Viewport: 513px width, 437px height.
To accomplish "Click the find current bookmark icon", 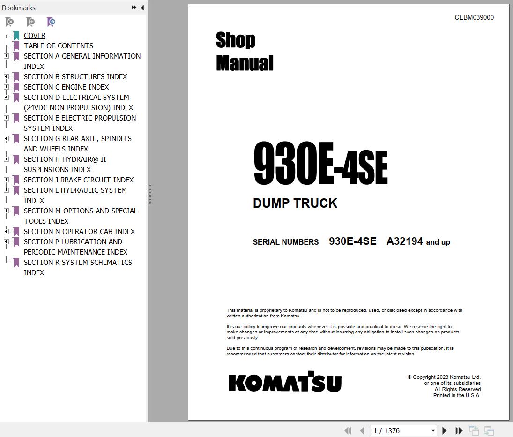I will 51,22.
